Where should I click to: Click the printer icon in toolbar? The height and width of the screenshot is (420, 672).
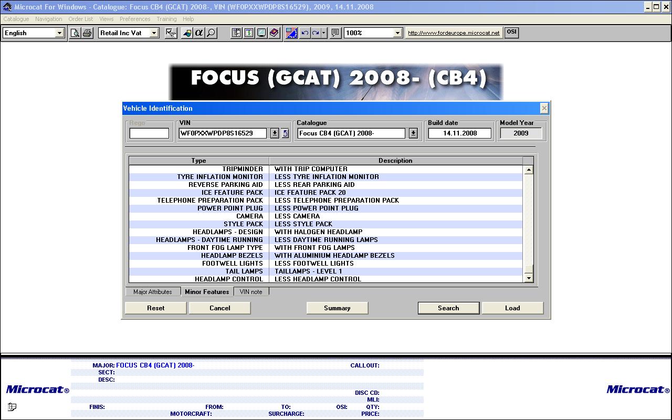pos(87,33)
